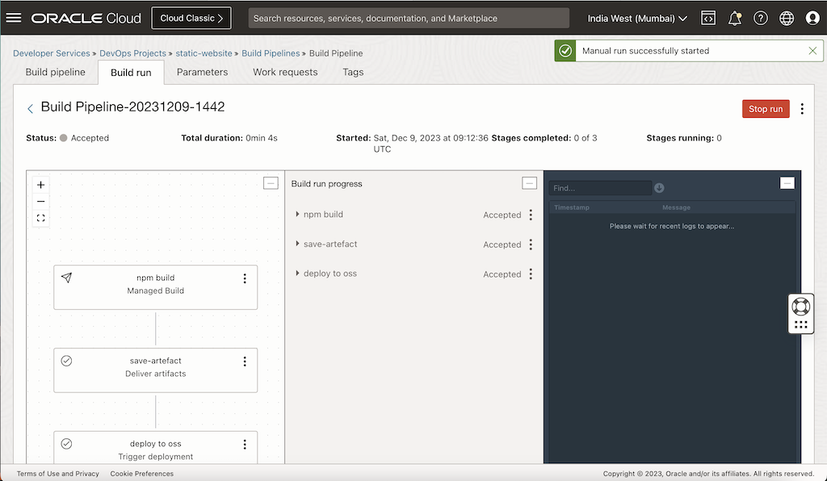Open the floating help widget

coord(800,306)
